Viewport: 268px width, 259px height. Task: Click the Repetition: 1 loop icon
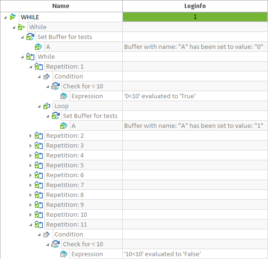coord(39,66)
